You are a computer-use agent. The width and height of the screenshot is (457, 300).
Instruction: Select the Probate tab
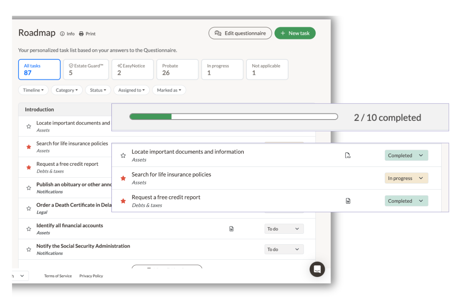(x=178, y=69)
